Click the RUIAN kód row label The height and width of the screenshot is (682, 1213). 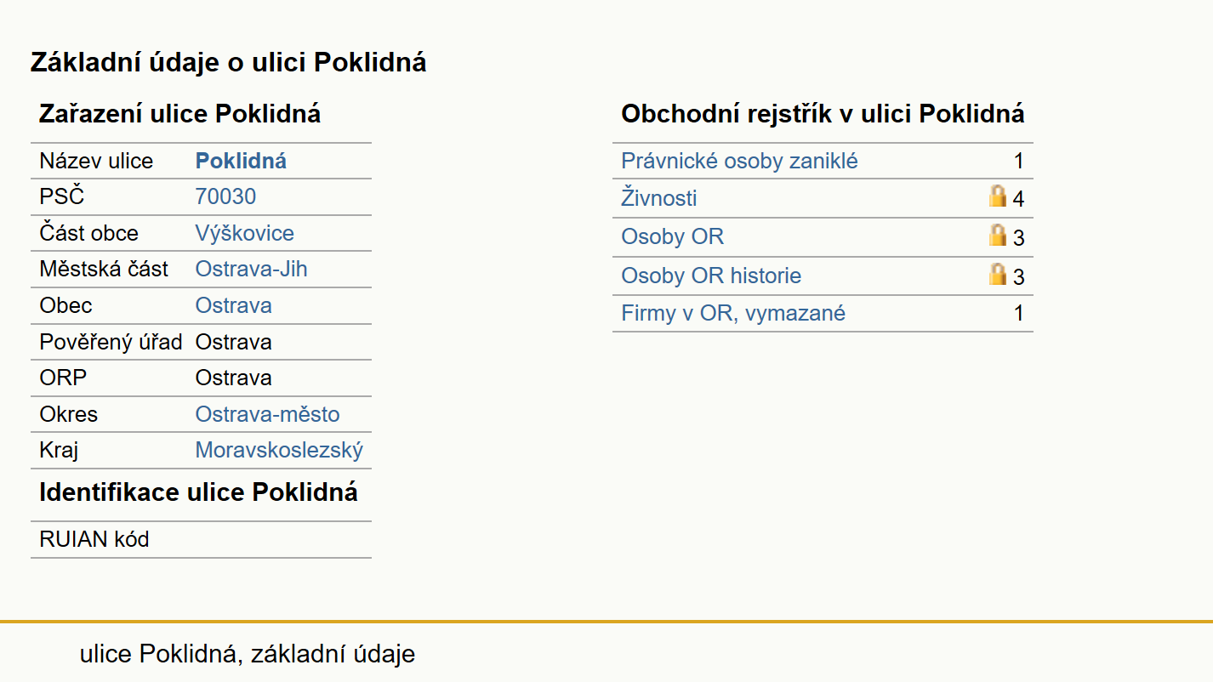pos(94,539)
